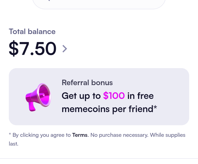198x164 pixels.
Task: Click "memecoins per friend*" text line
Action: [x=109, y=109]
